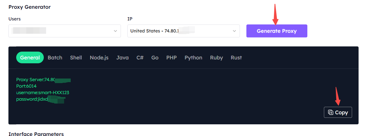Expand the Users dropdown chevron
Image resolution: width=367 pixels, height=136 pixels.
tap(115, 31)
